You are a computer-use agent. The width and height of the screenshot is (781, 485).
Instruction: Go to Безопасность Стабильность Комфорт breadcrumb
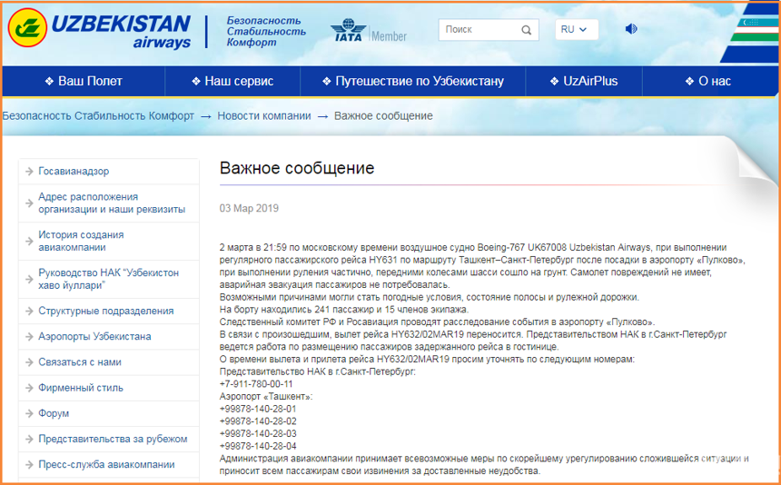[98, 116]
